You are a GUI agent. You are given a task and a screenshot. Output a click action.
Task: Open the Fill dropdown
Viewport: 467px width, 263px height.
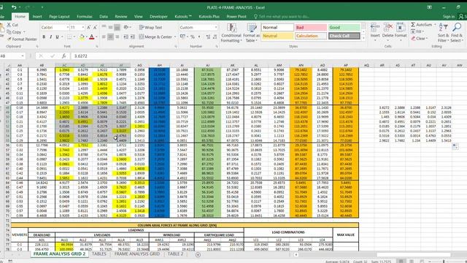point(417,31)
